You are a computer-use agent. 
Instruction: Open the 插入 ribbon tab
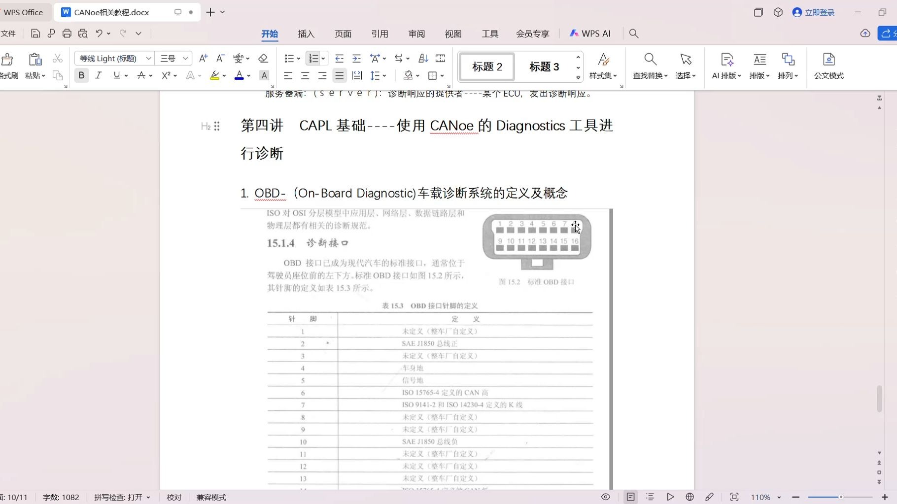click(x=306, y=34)
